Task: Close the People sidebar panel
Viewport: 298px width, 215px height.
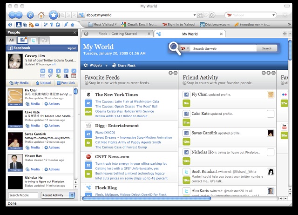Action: pos(74,33)
